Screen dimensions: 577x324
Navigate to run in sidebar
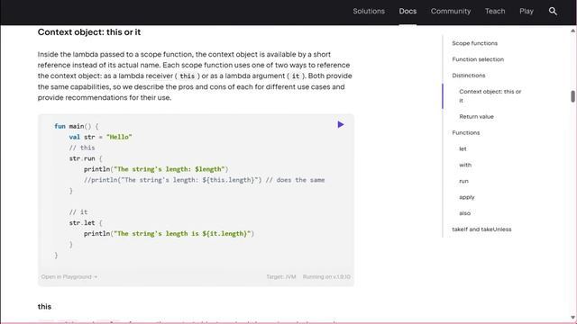[x=463, y=181]
